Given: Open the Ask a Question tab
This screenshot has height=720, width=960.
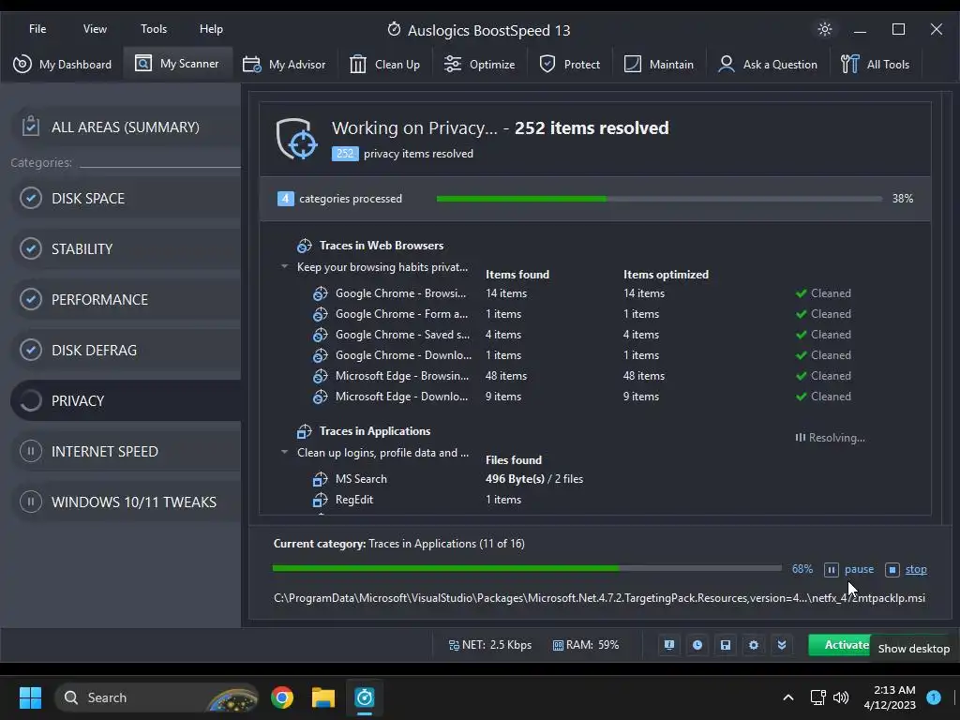Looking at the screenshot, I should pos(768,65).
